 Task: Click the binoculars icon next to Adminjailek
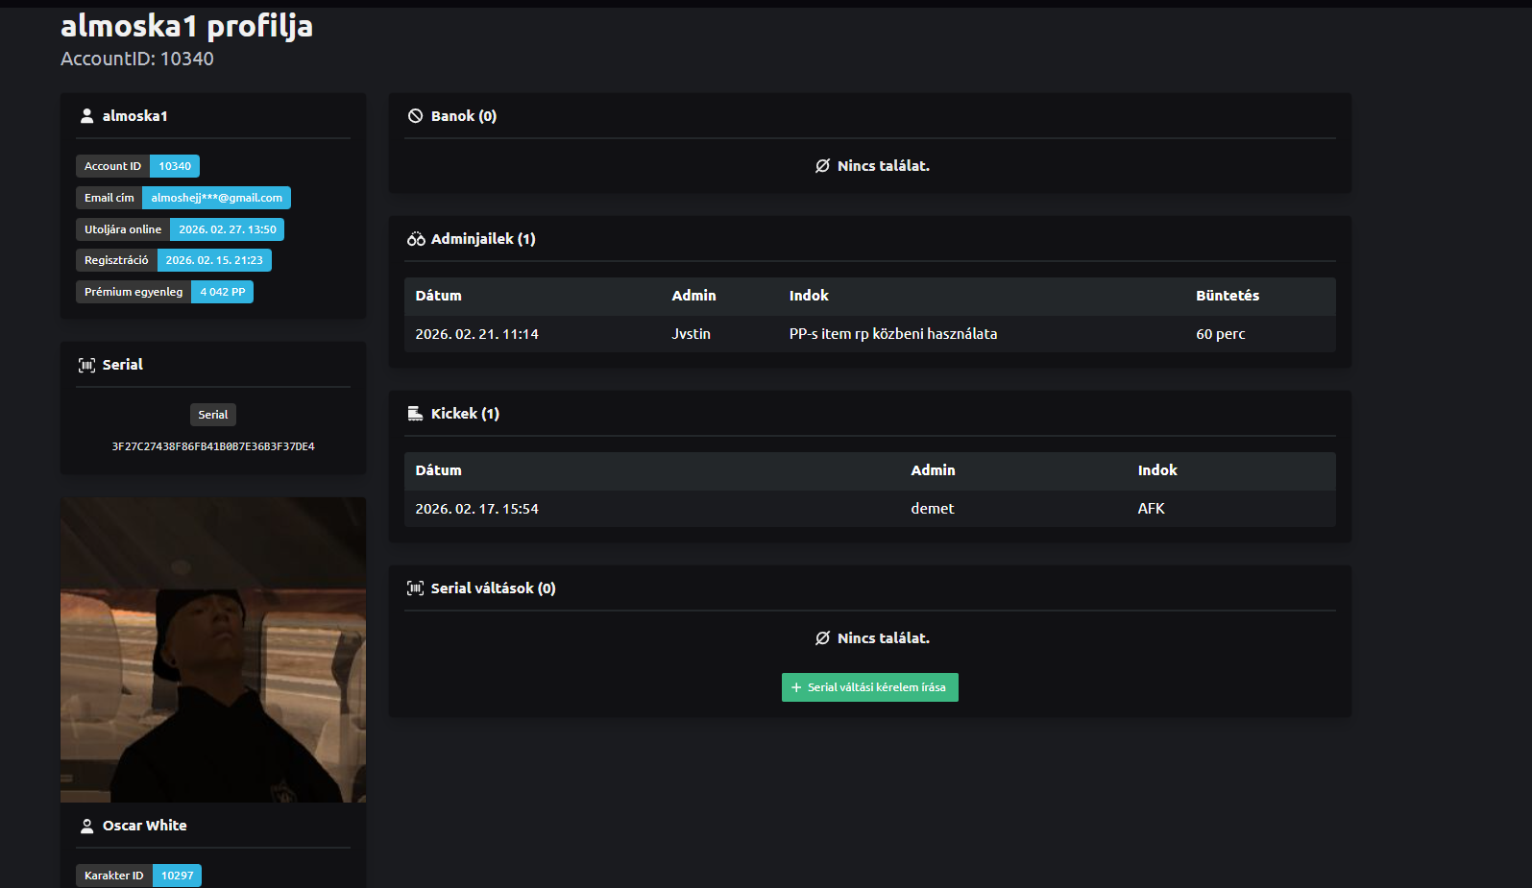[x=415, y=239]
